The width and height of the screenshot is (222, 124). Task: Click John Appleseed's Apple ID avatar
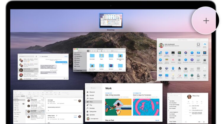[161, 45]
